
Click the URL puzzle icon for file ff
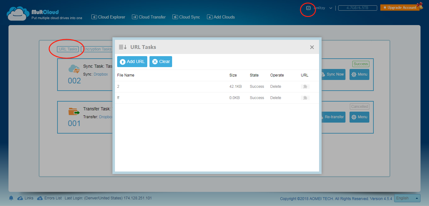[x=305, y=98]
